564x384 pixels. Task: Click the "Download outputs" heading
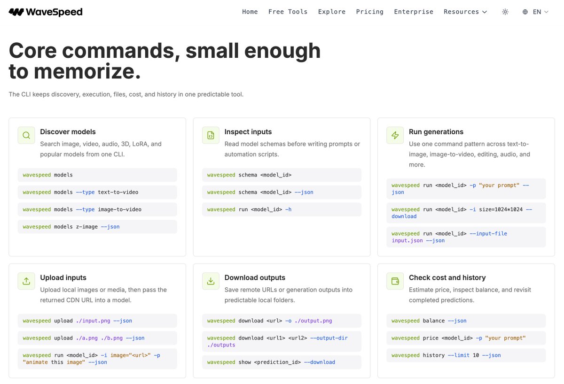click(x=255, y=278)
